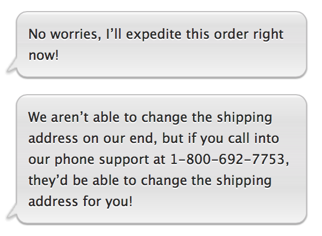Image resolution: width=322 pixels, height=236 pixels.
Task: Click the word 'right' in first message
Action: click(268, 34)
